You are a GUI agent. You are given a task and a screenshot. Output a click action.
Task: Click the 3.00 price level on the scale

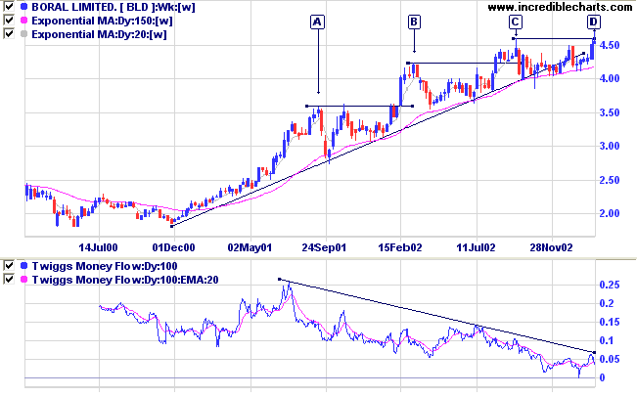[x=610, y=146]
